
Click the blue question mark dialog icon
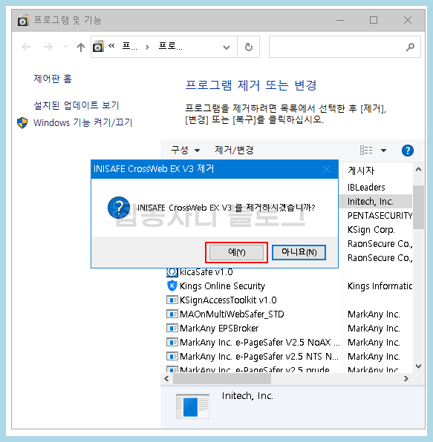[x=119, y=208]
